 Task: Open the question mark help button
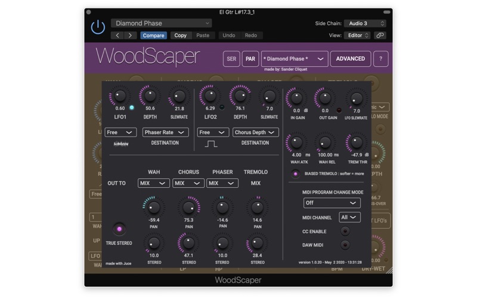click(380, 58)
